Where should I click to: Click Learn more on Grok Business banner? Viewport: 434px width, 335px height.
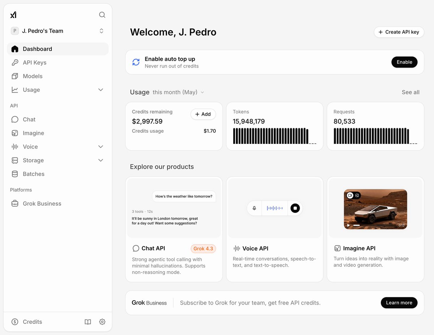tap(399, 303)
